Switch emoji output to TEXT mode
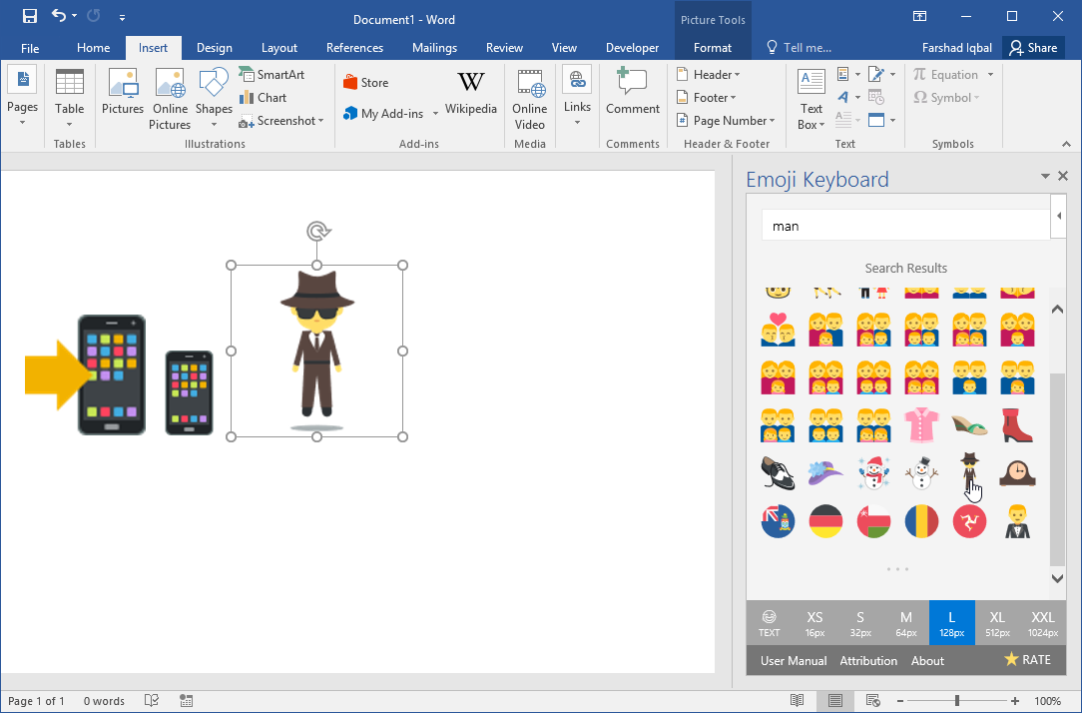Viewport: 1082px width, 713px height. pyautogui.click(x=769, y=621)
